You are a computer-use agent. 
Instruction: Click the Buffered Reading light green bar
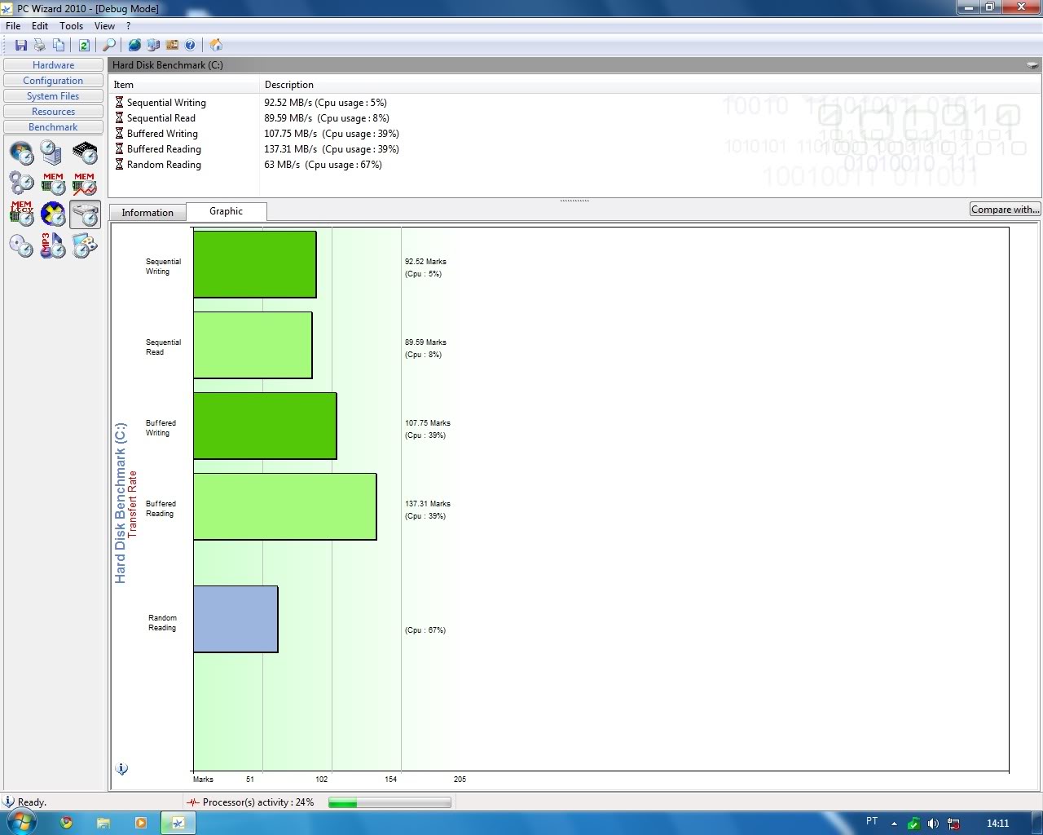click(x=285, y=506)
